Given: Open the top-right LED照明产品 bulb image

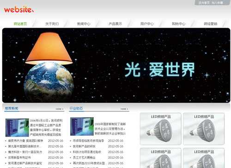Looking at the screenshot, I should tap(204, 129).
